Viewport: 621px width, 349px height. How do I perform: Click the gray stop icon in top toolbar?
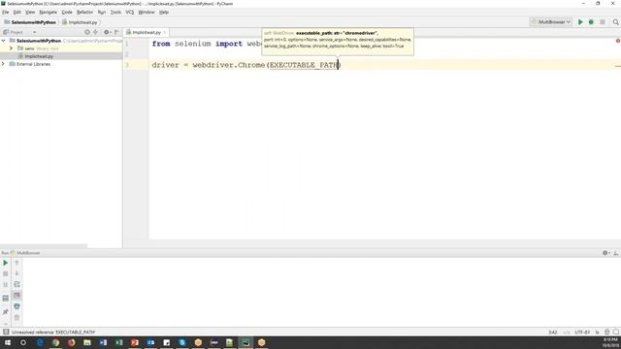[603, 22]
